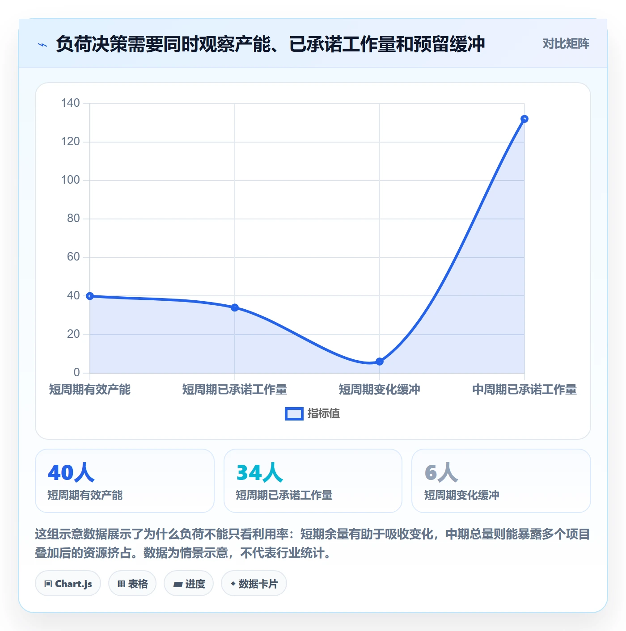The image size is (626, 631).
Task: Click the 140 y-axis value
Action: [x=70, y=103]
